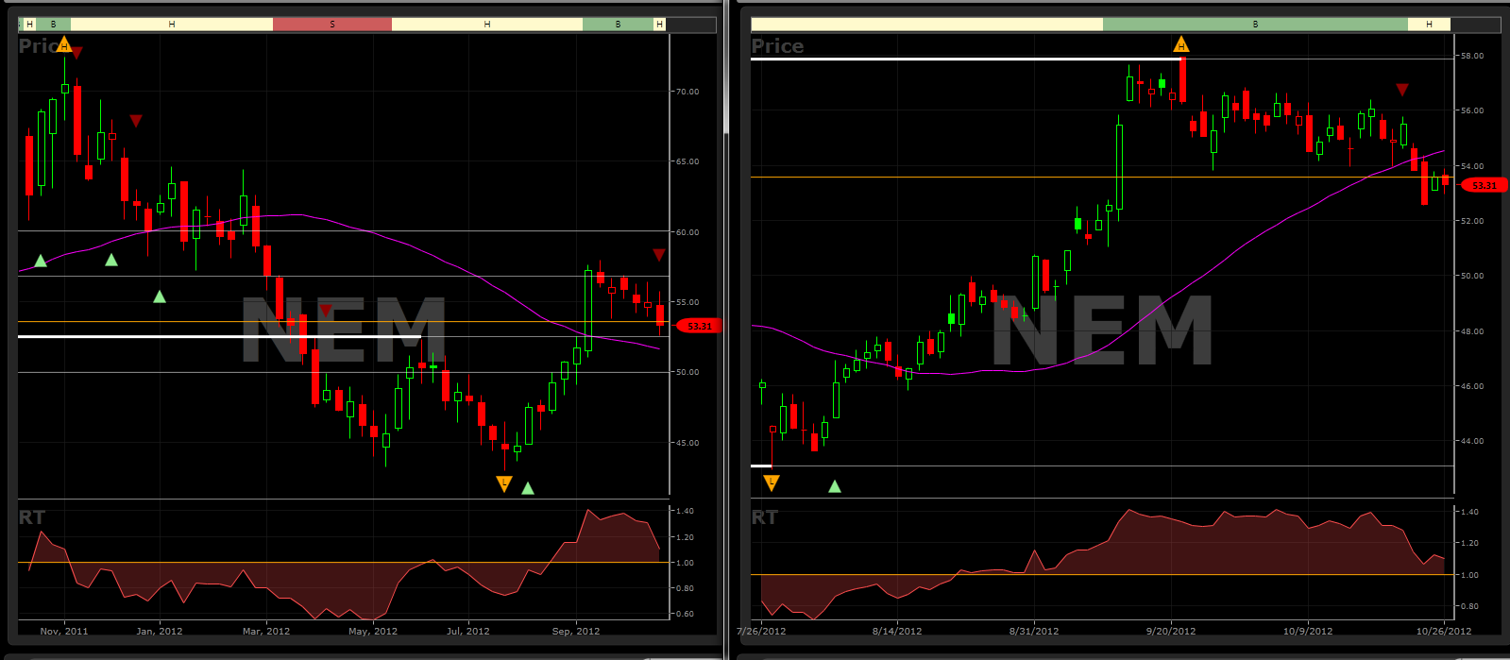
Task: Click dark red down-arrow above September 2012 candles, left chart
Action: (x=659, y=255)
